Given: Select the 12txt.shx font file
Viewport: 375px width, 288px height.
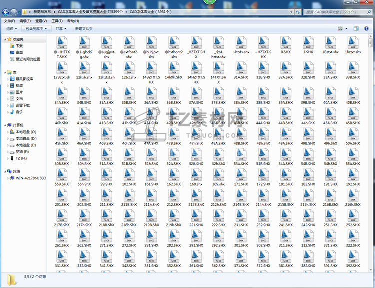Looking at the screenshot, I should tap(129, 70).
